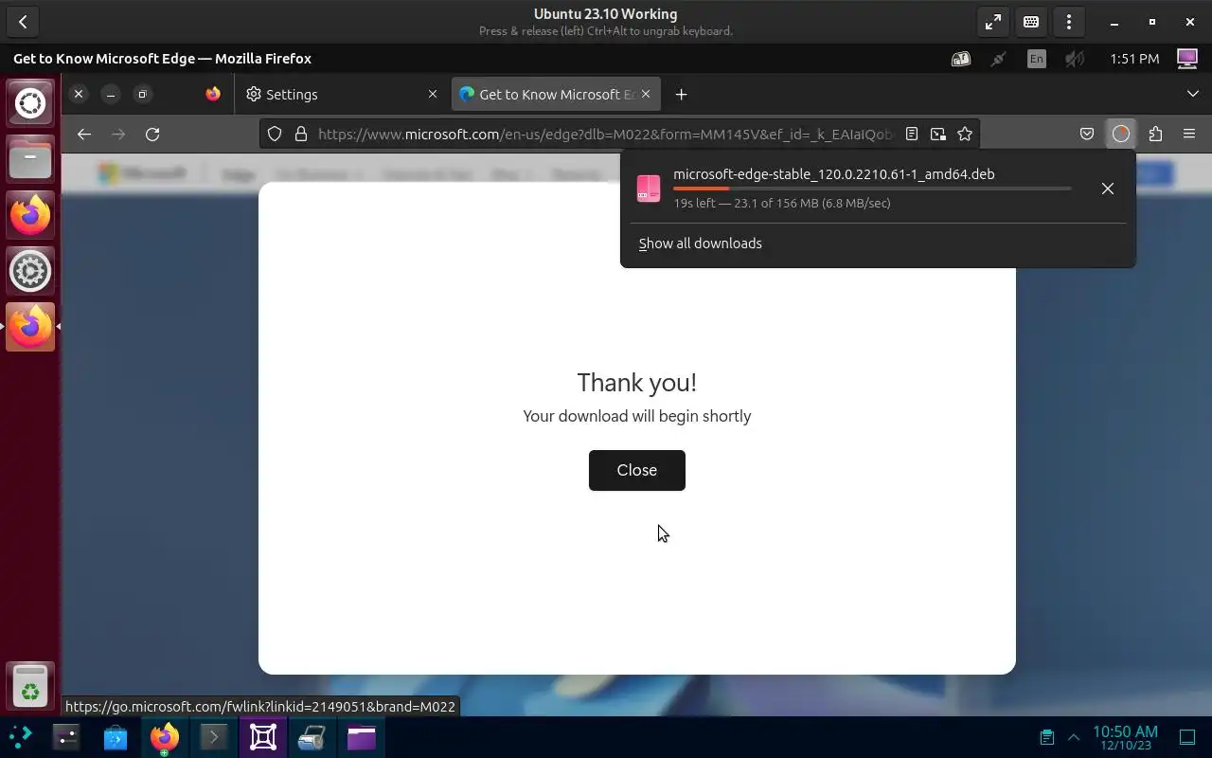
Task: Click the download progress bar
Action: tap(872, 189)
